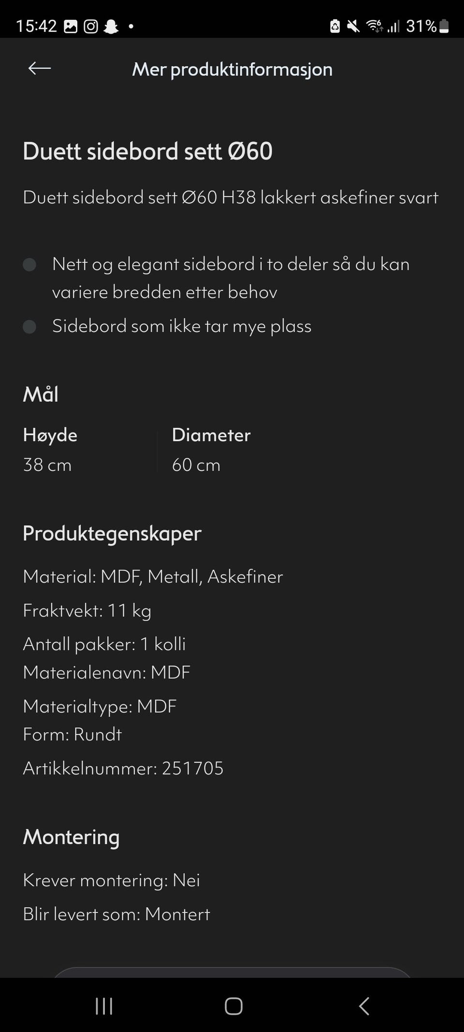The height and width of the screenshot is (1032, 464).
Task: Tap the Wi-Fi status icon
Action: click(x=375, y=26)
